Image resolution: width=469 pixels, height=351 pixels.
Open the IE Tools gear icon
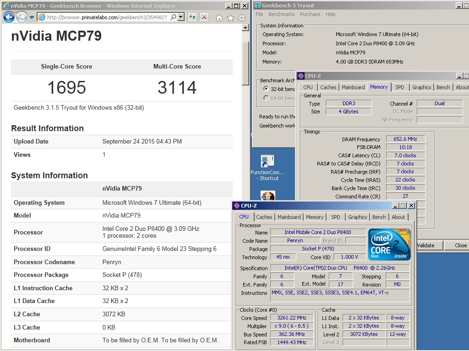pos(242,18)
